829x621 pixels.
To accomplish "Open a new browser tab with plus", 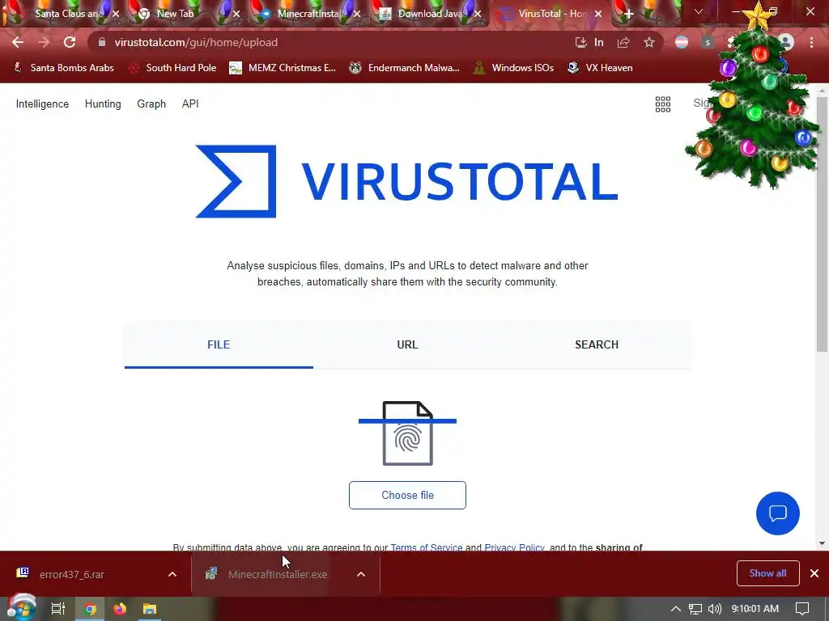I will click(628, 14).
